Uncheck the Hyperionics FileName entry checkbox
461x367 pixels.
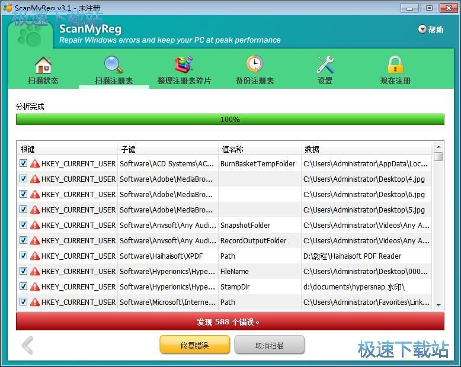click(x=23, y=271)
